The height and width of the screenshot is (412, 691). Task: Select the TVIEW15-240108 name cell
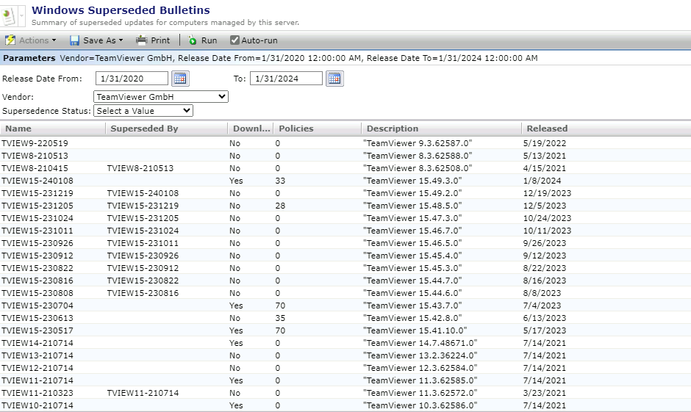(x=37, y=181)
